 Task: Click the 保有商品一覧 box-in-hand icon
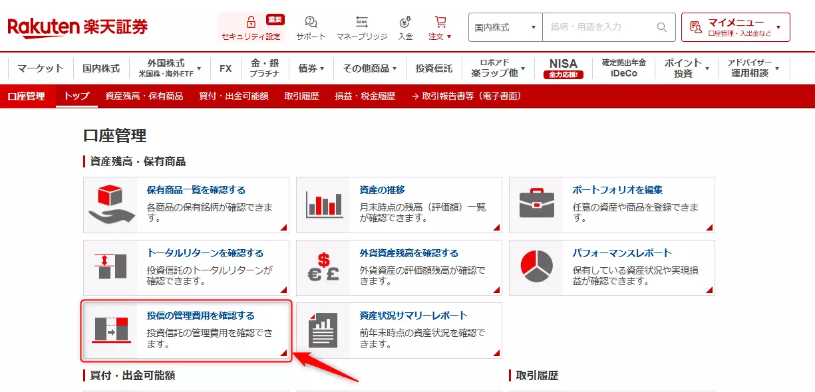[x=111, y=205]
